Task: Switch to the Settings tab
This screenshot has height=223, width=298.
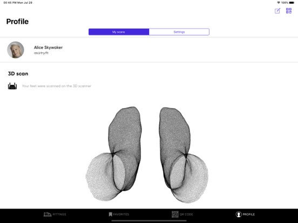Action: 179,32
